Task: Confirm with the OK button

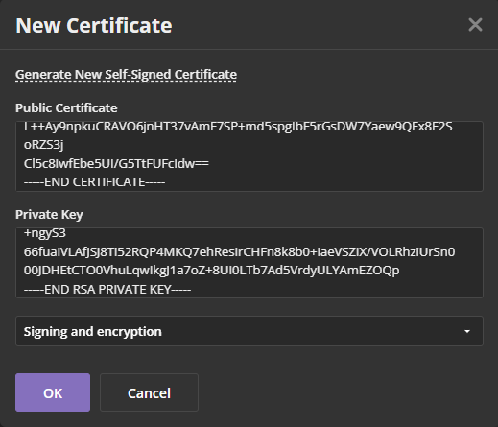Action: (53, 392)
